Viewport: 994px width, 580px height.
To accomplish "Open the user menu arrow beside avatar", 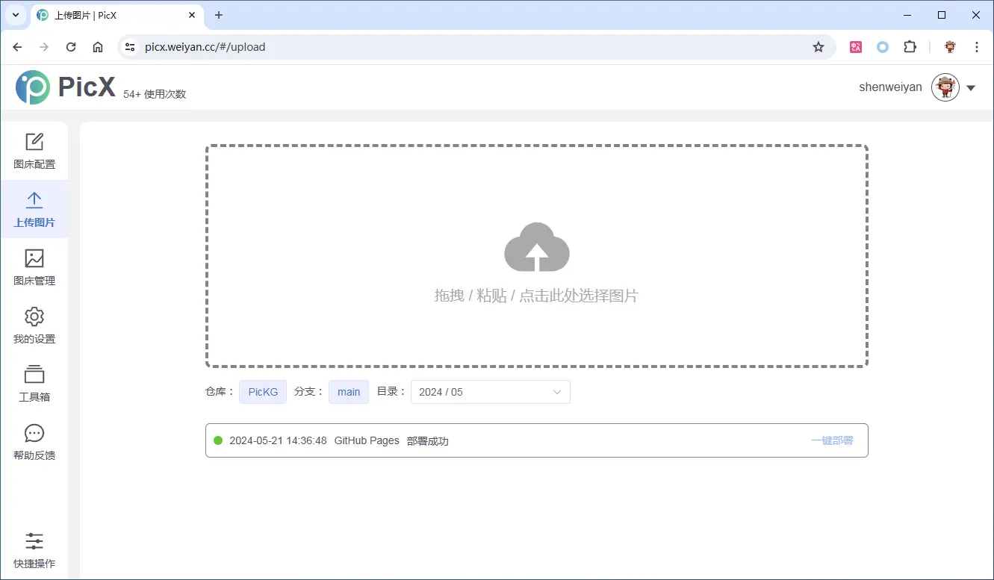I will pyautogui.click(x=971, y=88).
